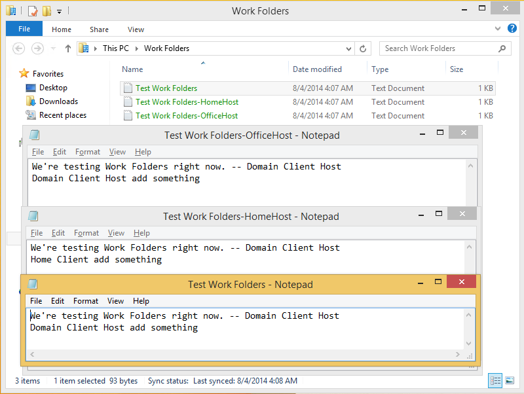Viewport: 524px width, 394px height.
Task: Select Recent places in navigation pane
Action: pyautogui.click(x=63, y=115)
